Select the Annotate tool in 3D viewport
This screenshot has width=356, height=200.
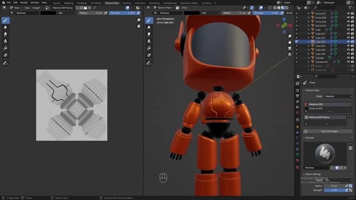click(x=149, y=63)
